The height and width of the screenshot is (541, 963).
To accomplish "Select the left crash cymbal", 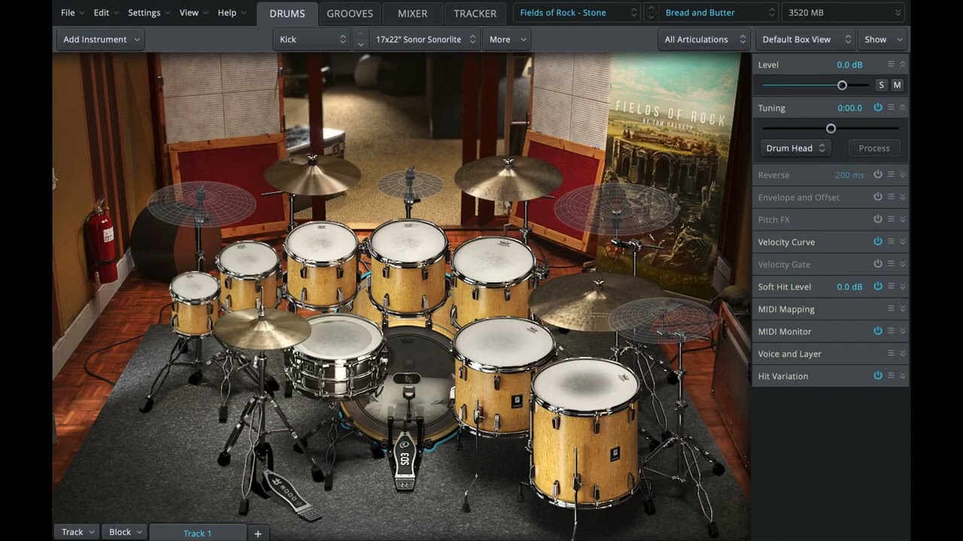I will click(312, 174).
